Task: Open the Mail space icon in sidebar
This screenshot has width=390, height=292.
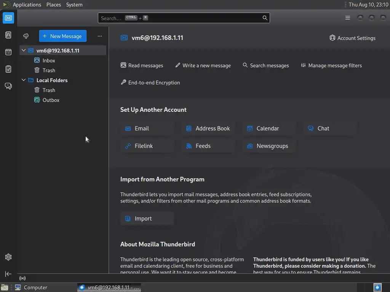Action: point(8,18)
